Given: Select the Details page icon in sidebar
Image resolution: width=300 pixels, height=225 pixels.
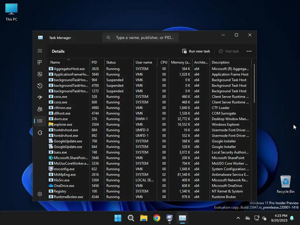Looking at the screenshot, I should pyautogui.click(x=40, y=121).
